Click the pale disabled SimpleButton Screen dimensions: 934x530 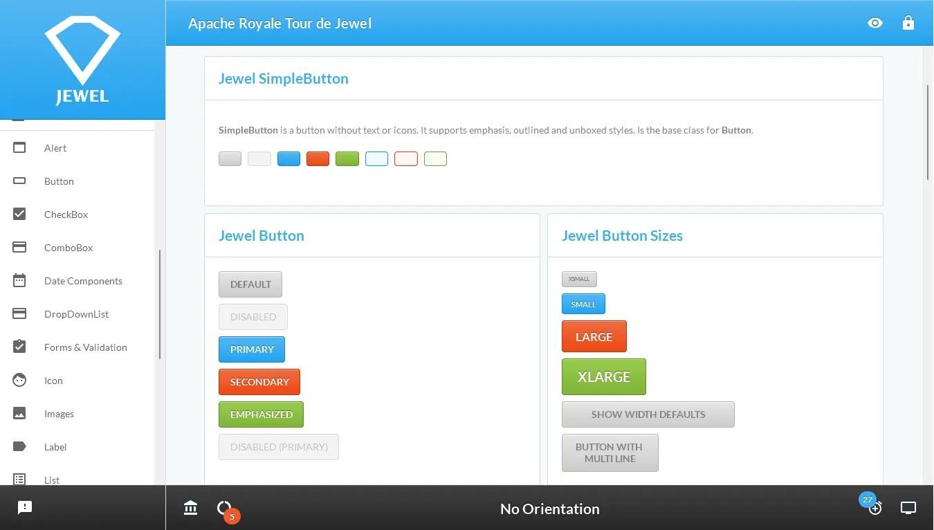259,158
